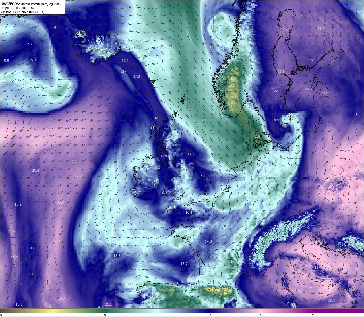Click the 15.0 value label
Viewport: 364px width, 317px height.
point(31,274)
